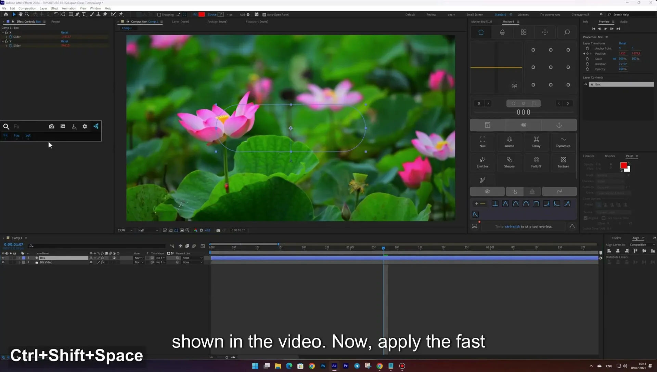Screen dimensions: 657x372
Task: Select the Eraser tool
Action: 105,14
